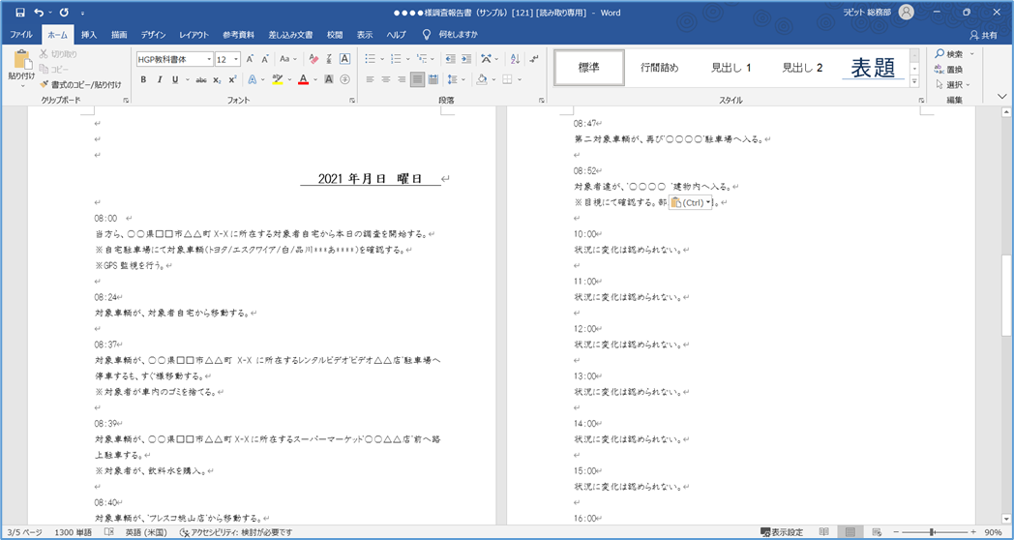Open the HGP教科書体 font name dropdown

(x=209, y=59)
